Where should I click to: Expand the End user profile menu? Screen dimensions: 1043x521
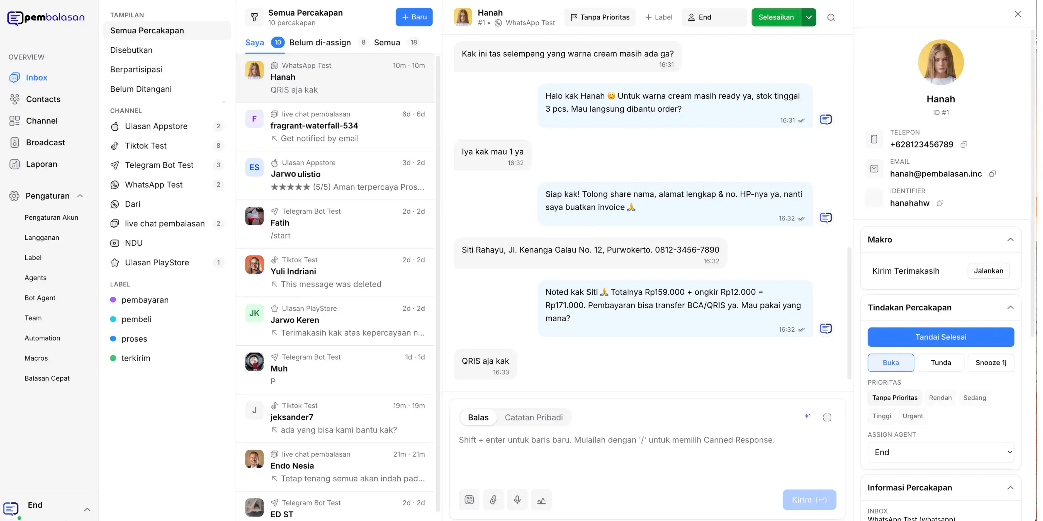point(87,510)
